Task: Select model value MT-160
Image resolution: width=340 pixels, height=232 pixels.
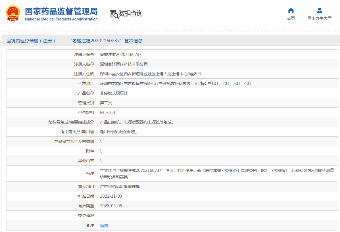Action: [107, 112]
